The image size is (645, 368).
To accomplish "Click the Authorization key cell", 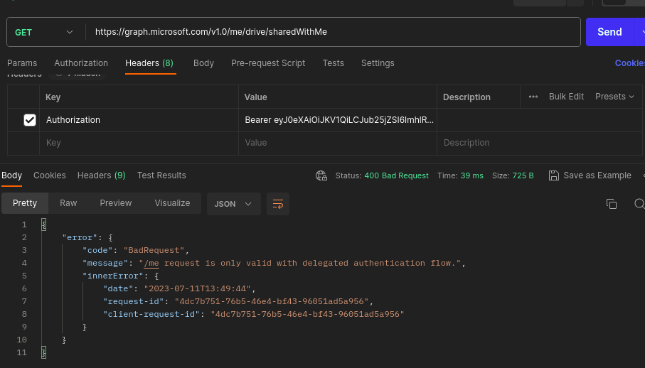I will click(x=139, y=120).
